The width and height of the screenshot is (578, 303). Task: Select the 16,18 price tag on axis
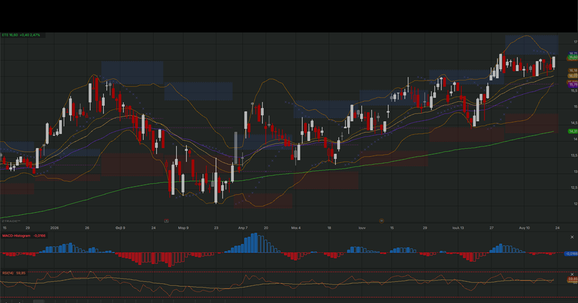[x=573, y=70]
